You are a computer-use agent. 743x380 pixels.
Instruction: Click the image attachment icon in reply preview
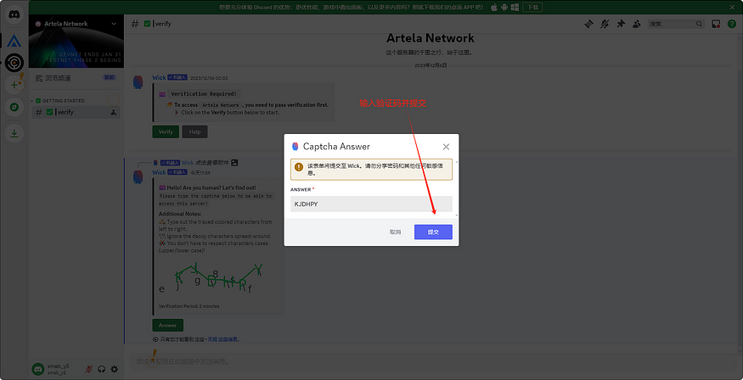(234, 163)
